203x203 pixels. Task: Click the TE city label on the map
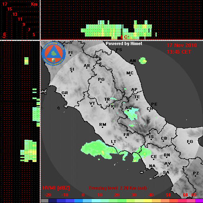tap(137, 97)
